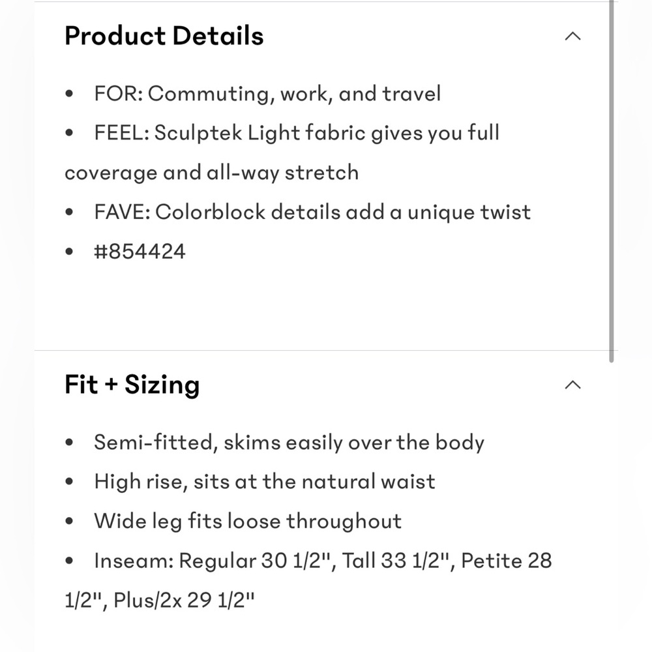This screenshot has height=652, width=652.
Task: Click the bullet point before Inseam
Action: [69, 561]
